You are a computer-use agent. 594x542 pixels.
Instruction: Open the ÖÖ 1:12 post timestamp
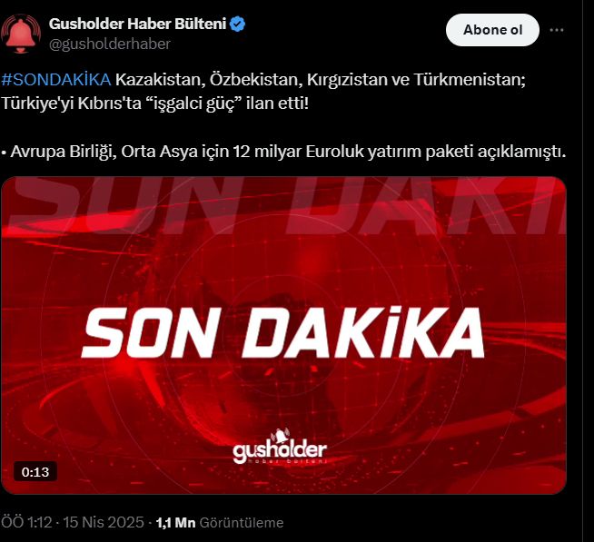(26, 522)
